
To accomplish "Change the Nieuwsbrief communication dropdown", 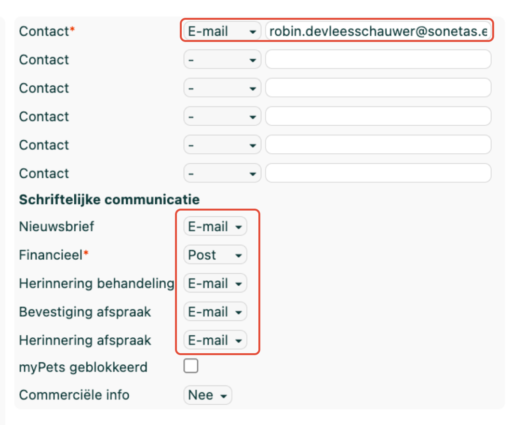I will 215,226.
